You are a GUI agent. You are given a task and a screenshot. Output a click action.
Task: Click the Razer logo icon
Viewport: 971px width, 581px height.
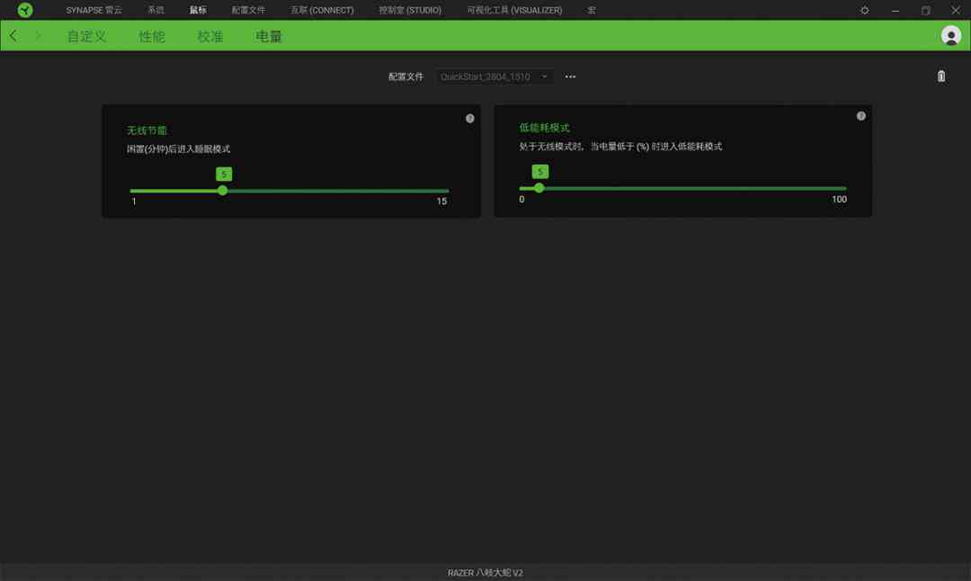[25, 10]
